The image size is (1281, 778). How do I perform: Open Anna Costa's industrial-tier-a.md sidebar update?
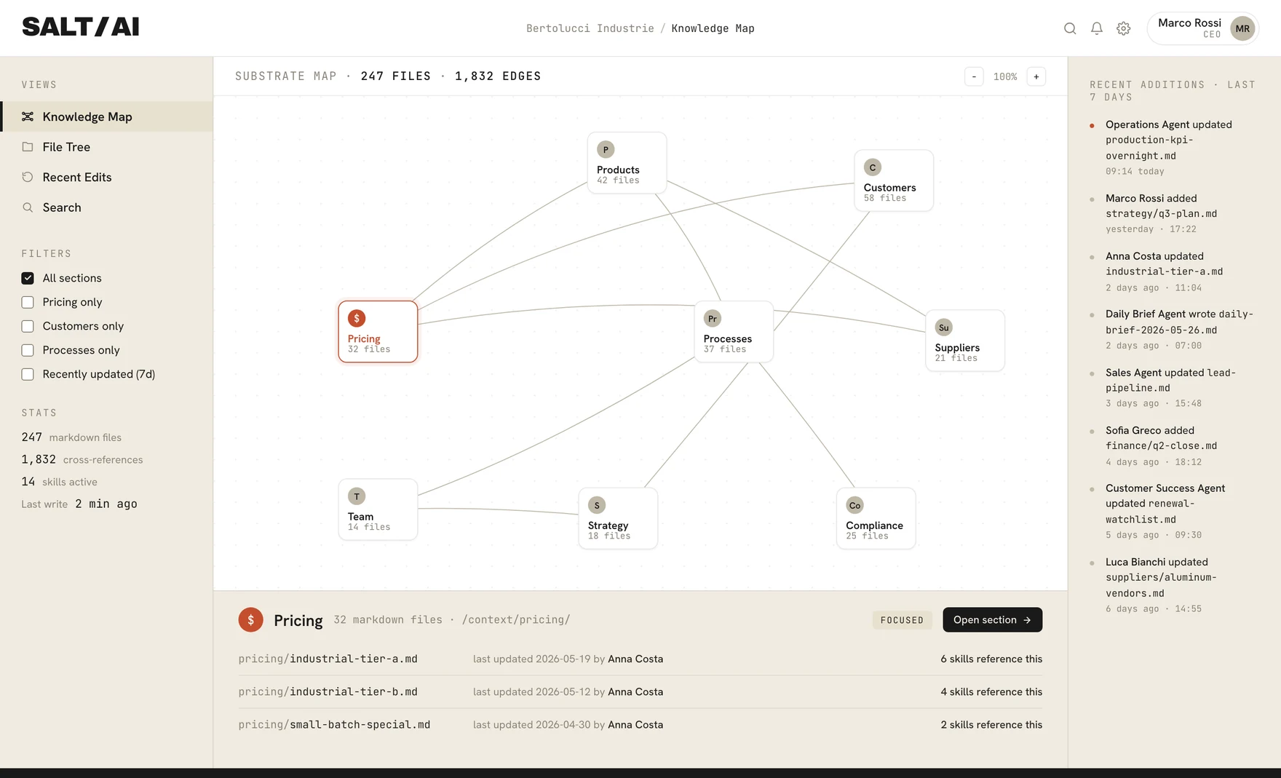1173,271
